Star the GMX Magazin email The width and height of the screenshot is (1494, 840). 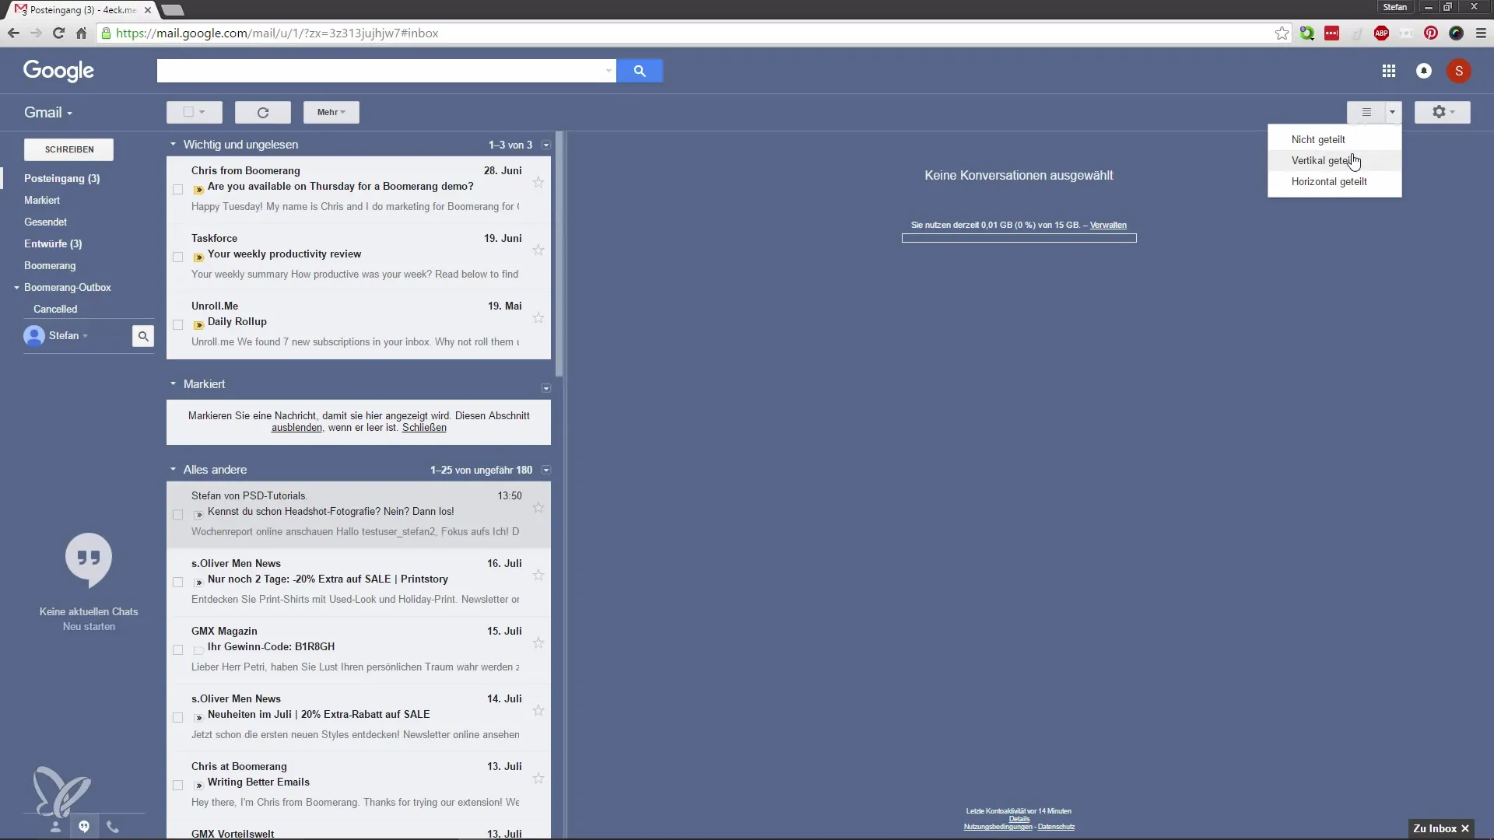(538, 643)
